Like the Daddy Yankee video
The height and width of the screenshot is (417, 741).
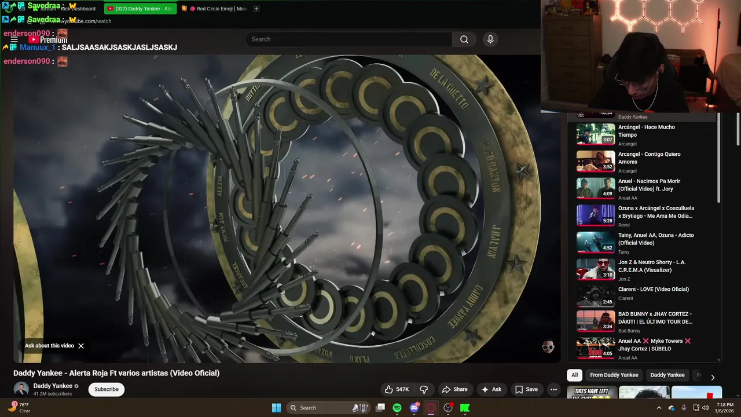tap(397, 389)
